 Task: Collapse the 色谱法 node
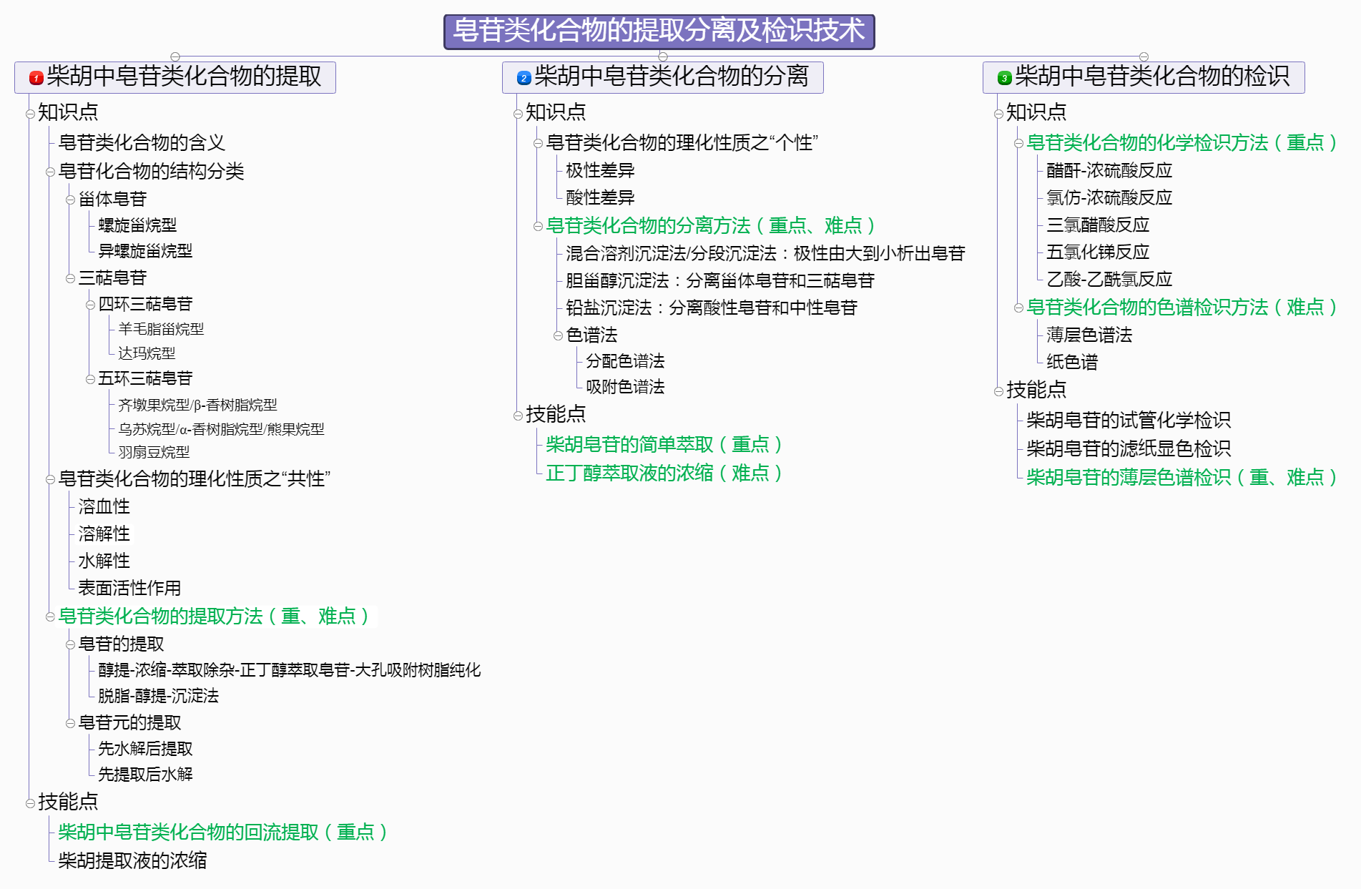558,335
